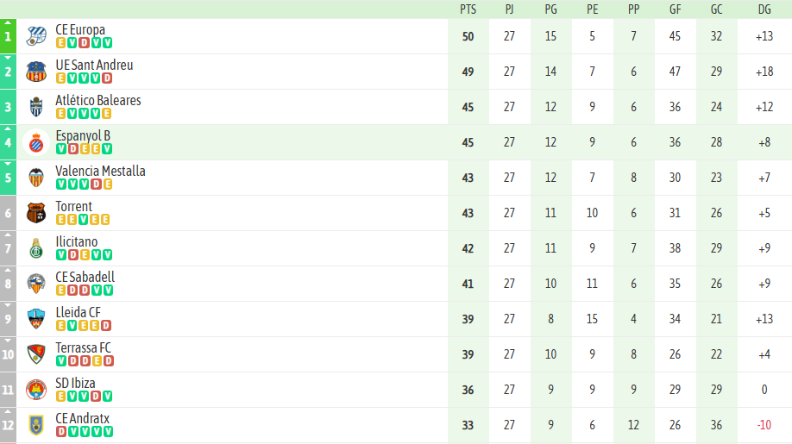Open the Lleida CF club logo

[x=35, y=319]
